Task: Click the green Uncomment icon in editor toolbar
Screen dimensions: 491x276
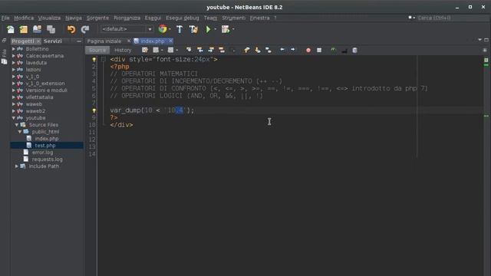Action: (x=333, y=50)
